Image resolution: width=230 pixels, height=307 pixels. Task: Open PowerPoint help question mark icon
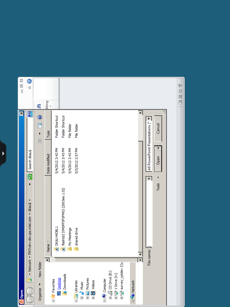coord(29,81)
